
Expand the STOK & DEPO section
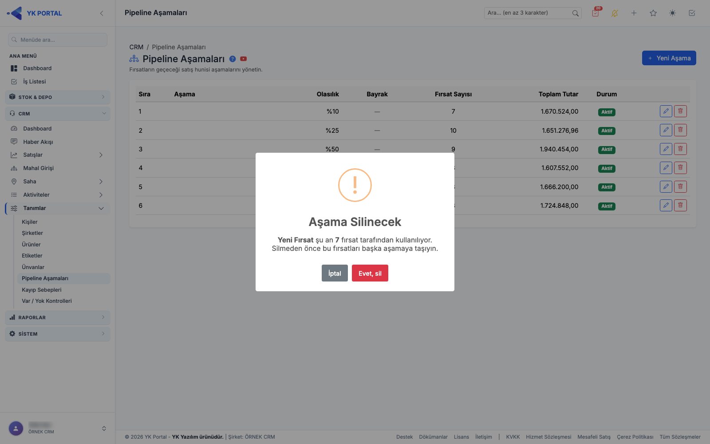(58, 97)
